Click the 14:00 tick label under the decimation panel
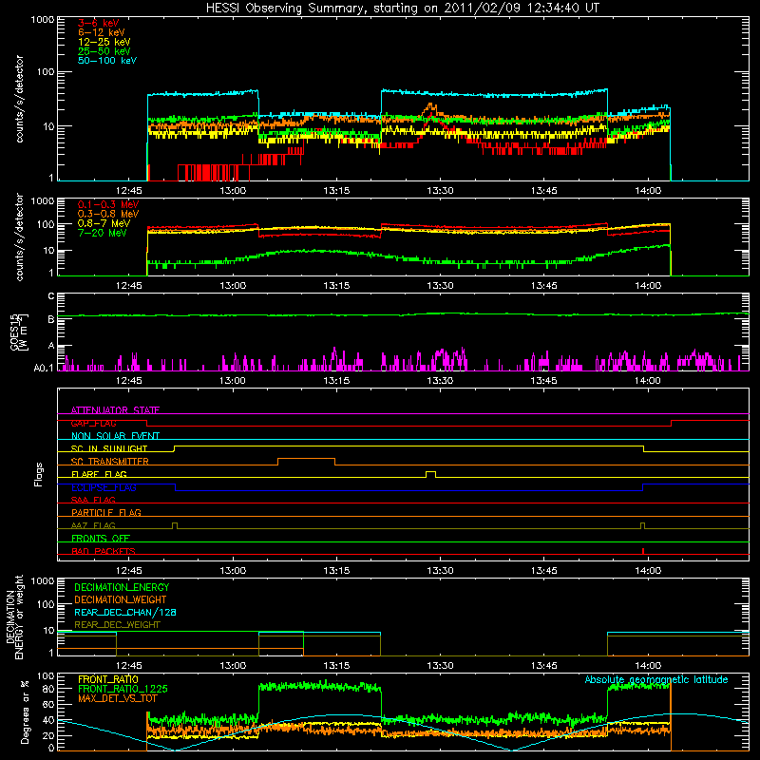 648,666
